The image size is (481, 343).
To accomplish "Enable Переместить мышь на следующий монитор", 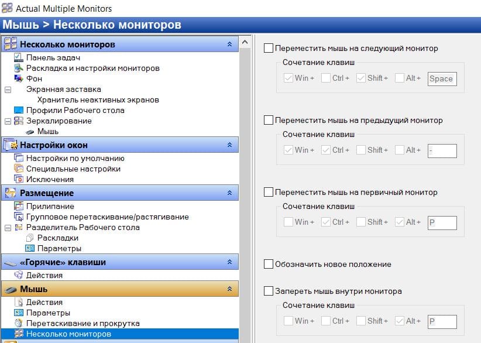I will (x=269, y=48).
